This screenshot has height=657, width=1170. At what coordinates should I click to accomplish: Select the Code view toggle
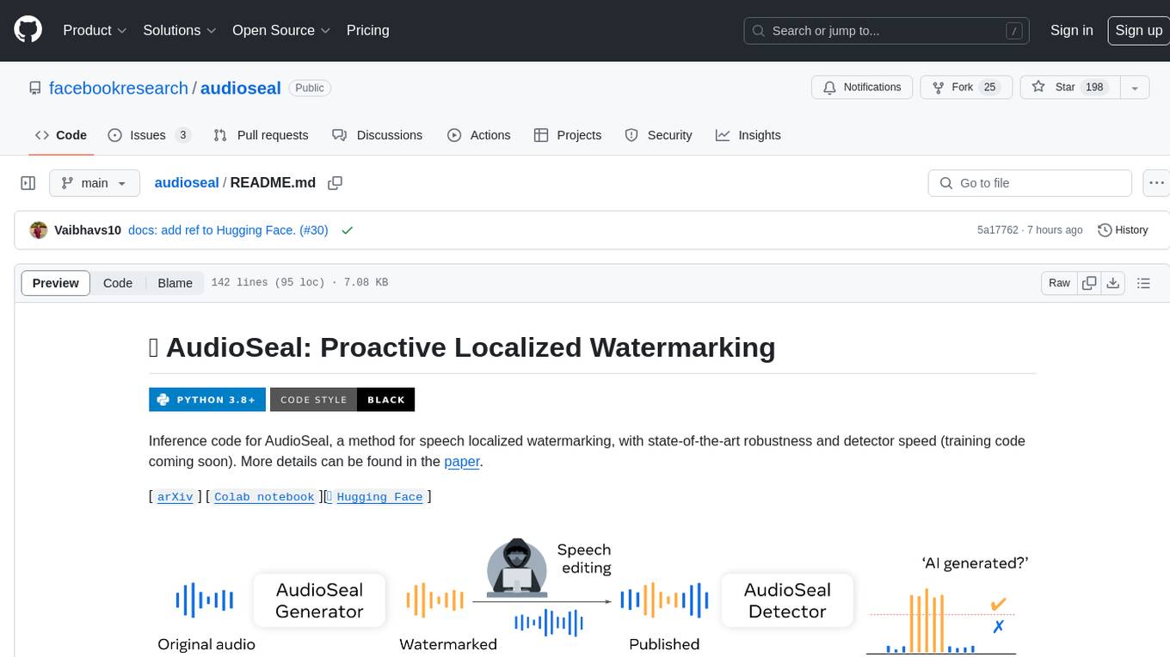click(118, 283)
